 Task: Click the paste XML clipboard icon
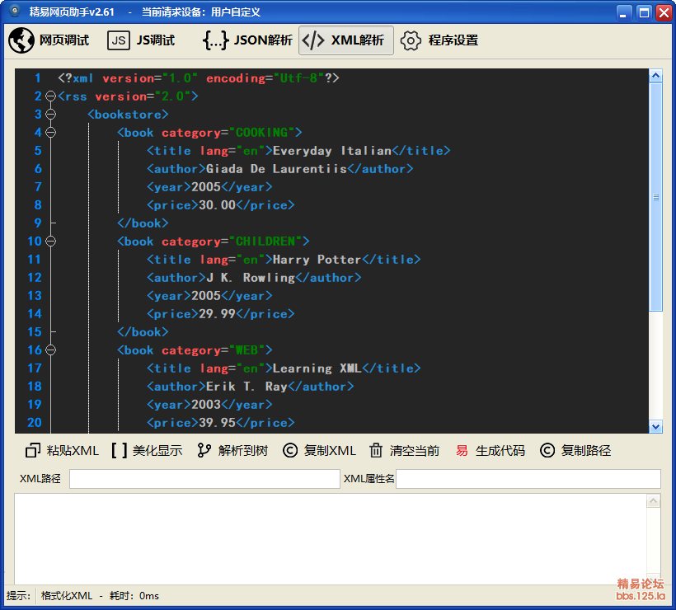coord(33,451)
